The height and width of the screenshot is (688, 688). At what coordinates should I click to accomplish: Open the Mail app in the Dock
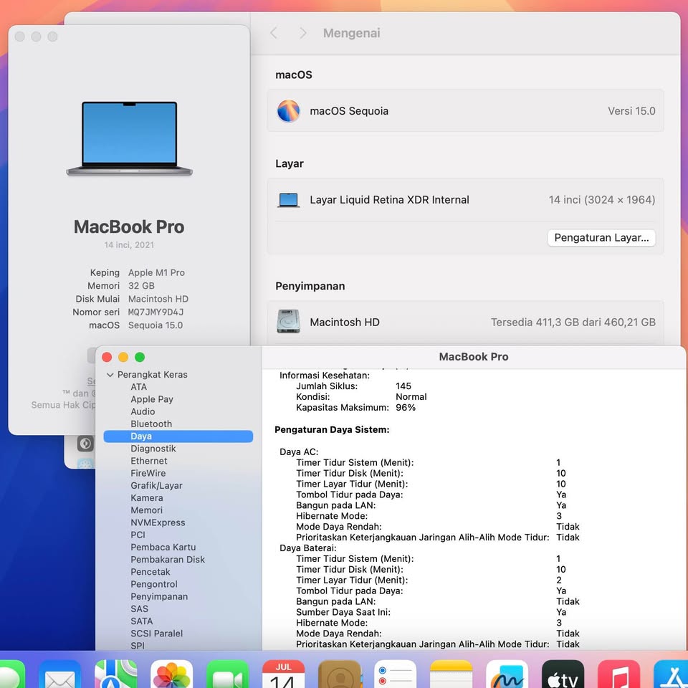[x=59, y=674]
